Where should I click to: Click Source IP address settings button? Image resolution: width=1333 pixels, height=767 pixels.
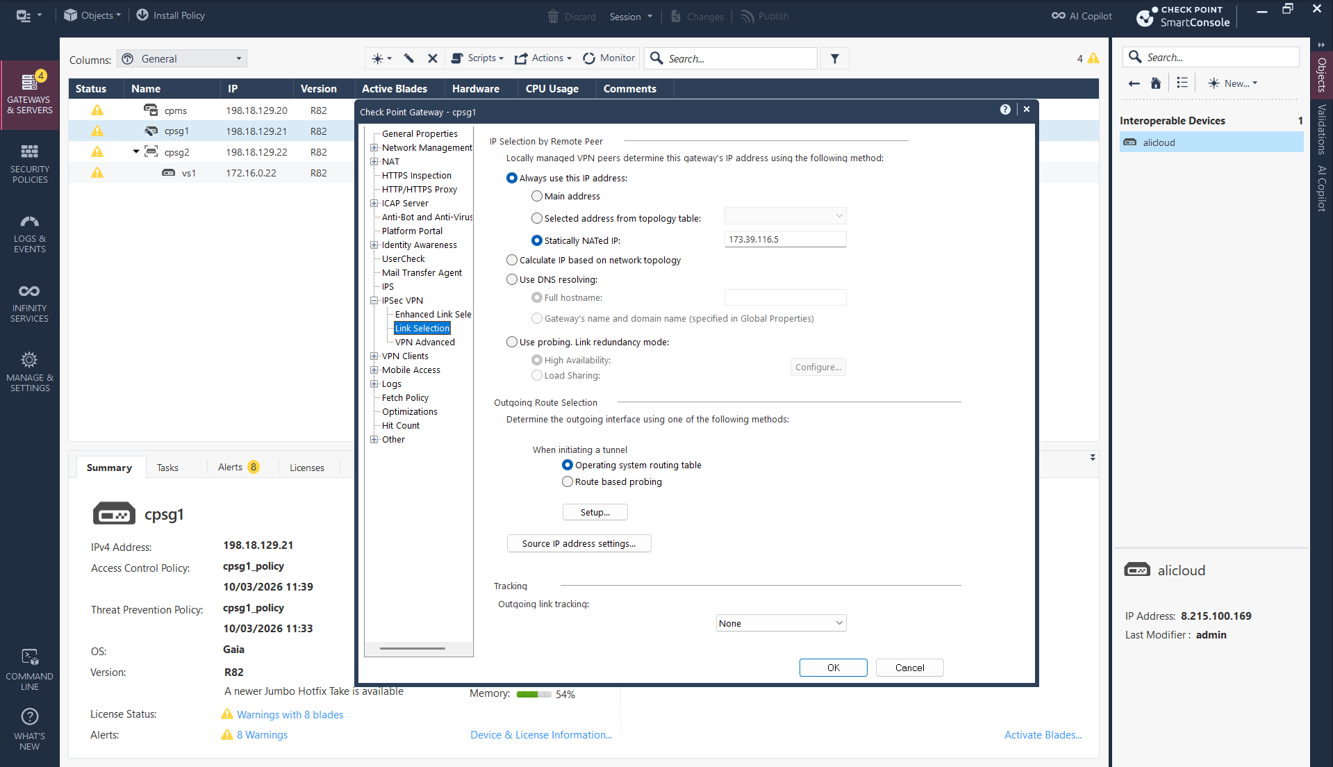(579, 544)
